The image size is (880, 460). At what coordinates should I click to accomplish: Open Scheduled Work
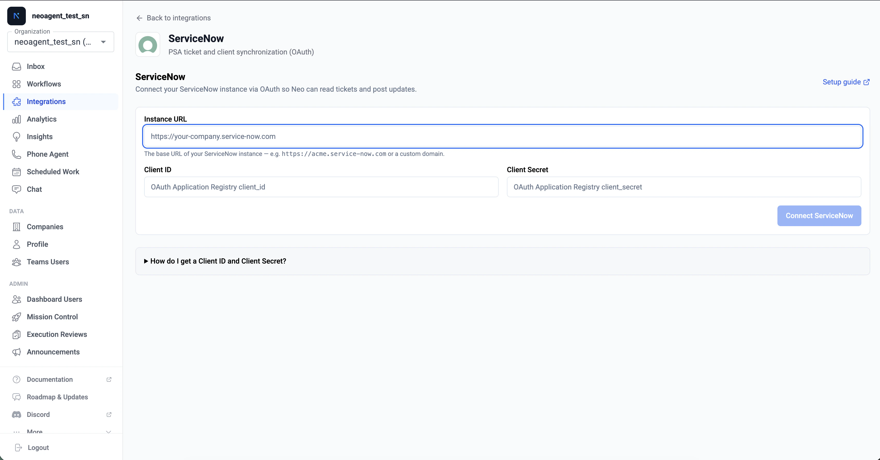[61, 172]
